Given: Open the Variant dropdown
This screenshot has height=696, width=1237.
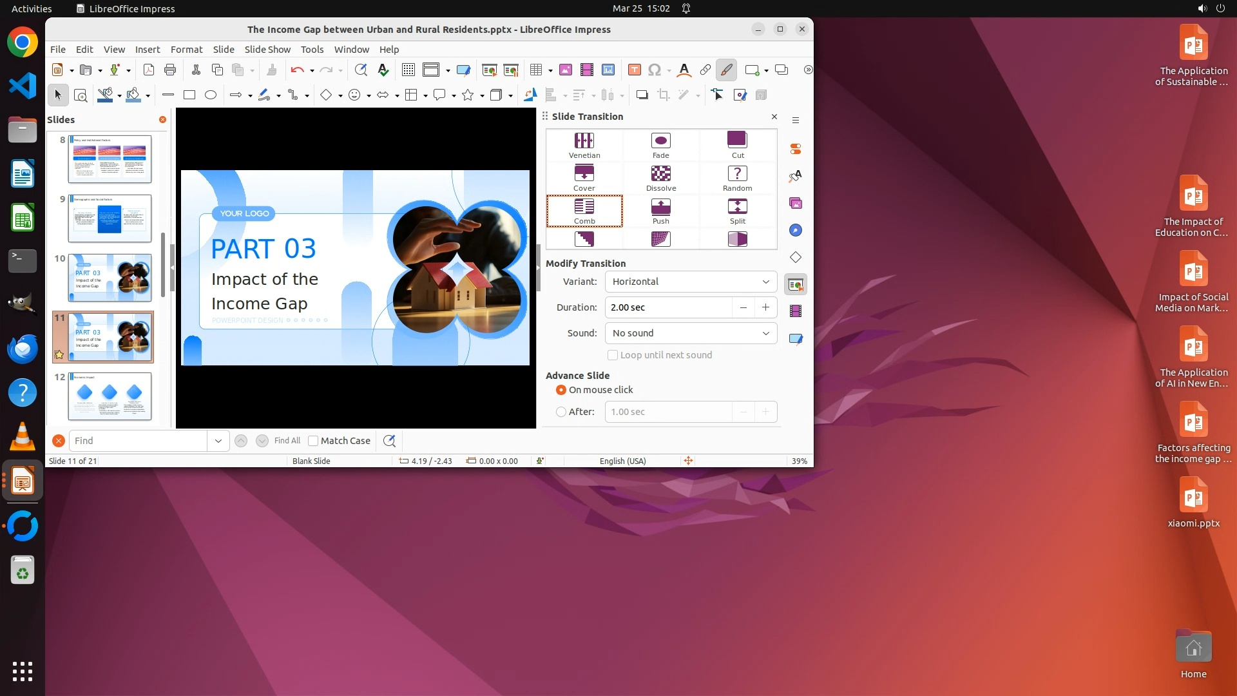Looking at the screenshot, I should 691,282.
